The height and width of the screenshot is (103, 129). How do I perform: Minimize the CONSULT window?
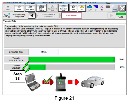[115, 8]
